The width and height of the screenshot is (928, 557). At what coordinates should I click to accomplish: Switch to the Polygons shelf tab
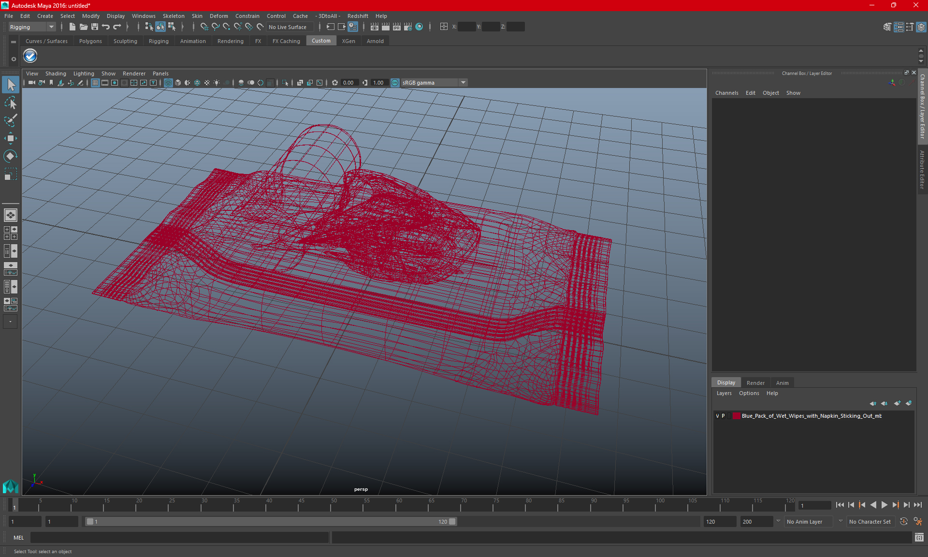pyautogui.click(x=90, y=41)
